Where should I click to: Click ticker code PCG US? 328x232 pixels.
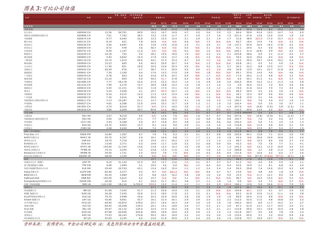[x=86, y=203]
